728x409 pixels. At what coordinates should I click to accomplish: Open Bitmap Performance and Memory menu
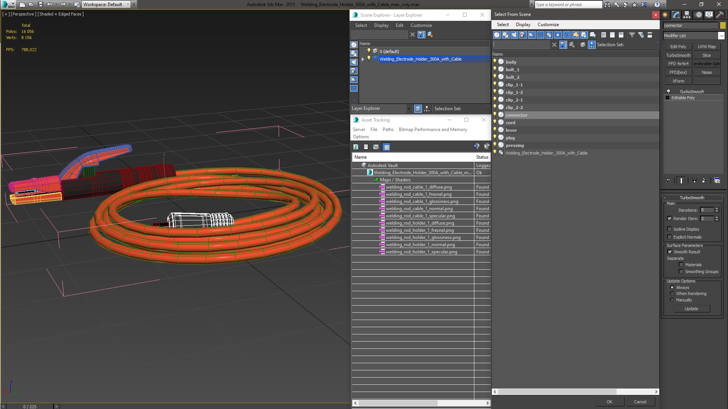click(433, 130)
